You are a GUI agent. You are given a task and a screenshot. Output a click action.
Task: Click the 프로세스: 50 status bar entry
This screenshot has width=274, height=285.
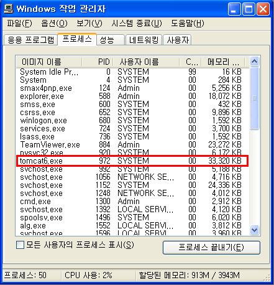25,275
